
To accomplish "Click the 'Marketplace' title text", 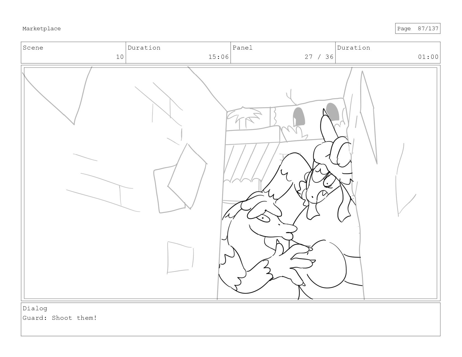I will pyautogui.click(x=41, y=29).
